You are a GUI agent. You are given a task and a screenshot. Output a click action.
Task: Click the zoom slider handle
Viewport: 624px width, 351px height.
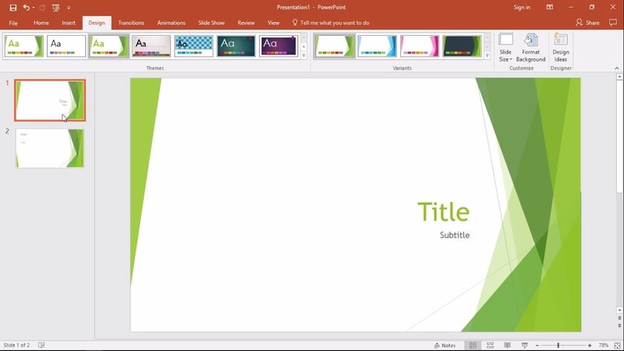pos(558,345)
